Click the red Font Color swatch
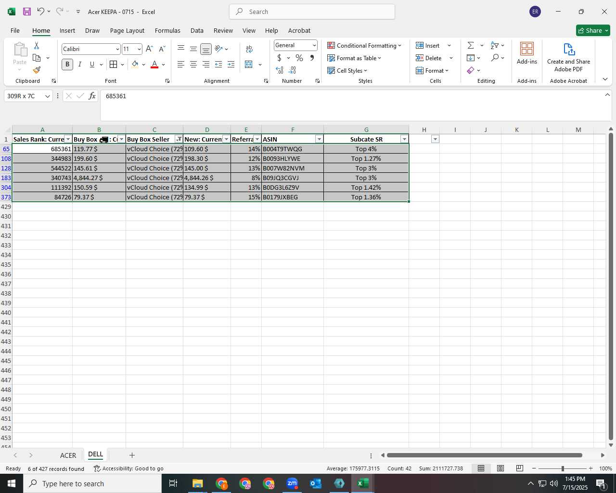Screen dimensions: 616x493 point(154,64)
